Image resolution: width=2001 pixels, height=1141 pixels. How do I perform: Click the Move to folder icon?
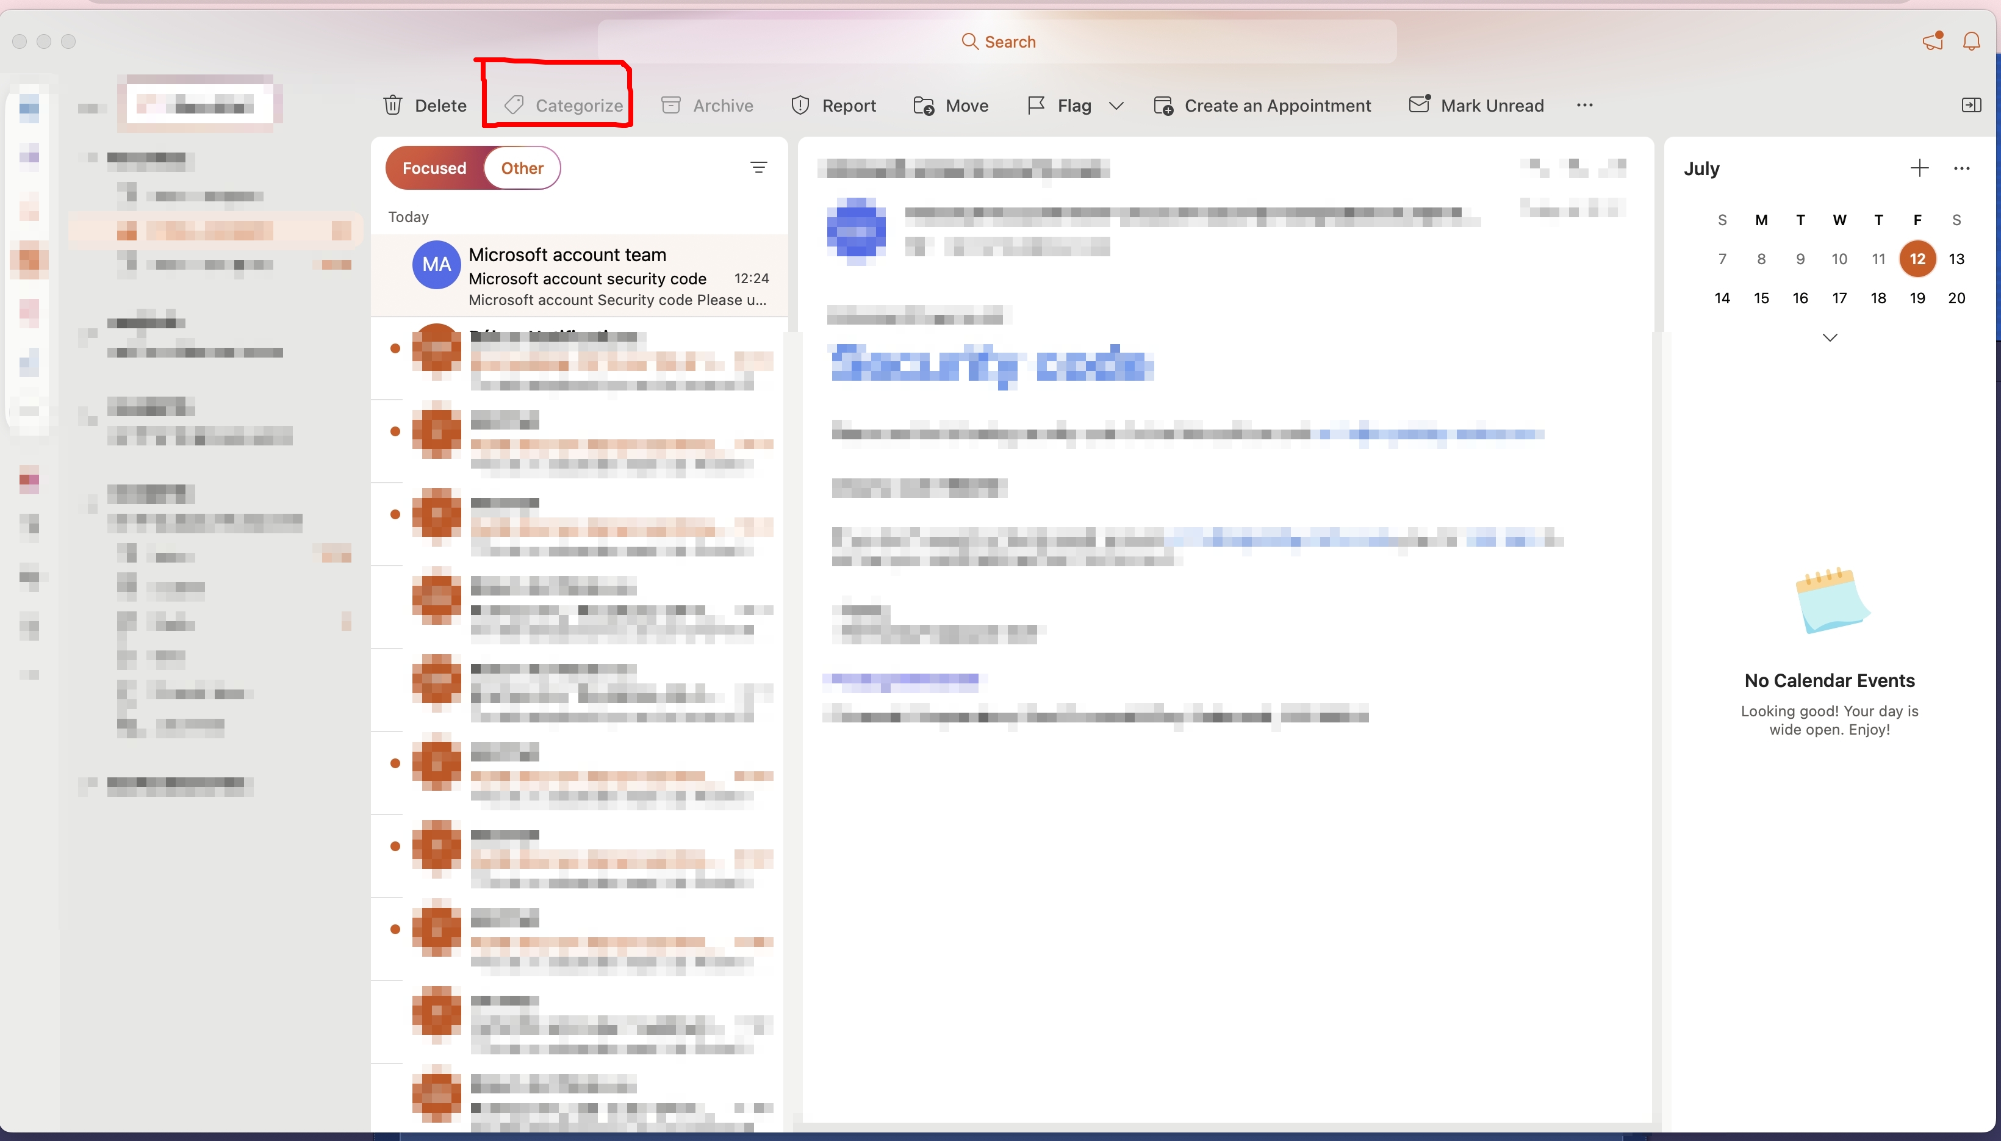(x=924, y=105)
